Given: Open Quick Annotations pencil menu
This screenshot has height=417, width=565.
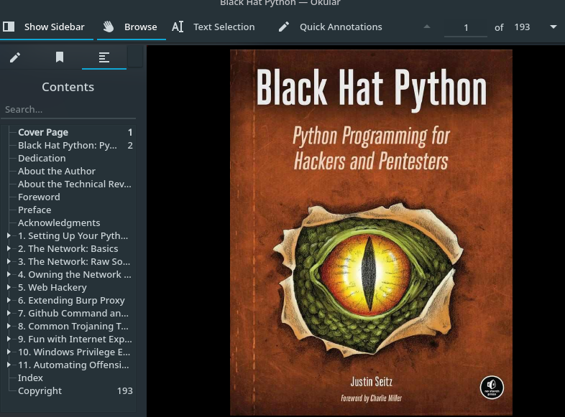Looking at the screenshot, I should (x=331, y=27).
